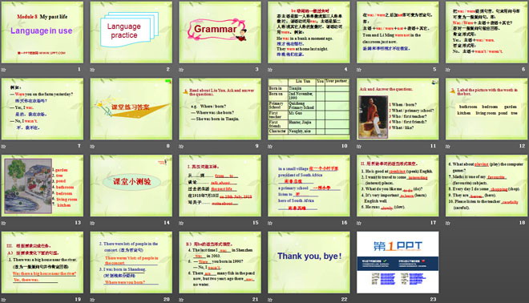The width and height of the screenshot is (529, 303).
Task: Select slide 12 'Label the picture' thumbnail
Action: click(x=487, y=109)
